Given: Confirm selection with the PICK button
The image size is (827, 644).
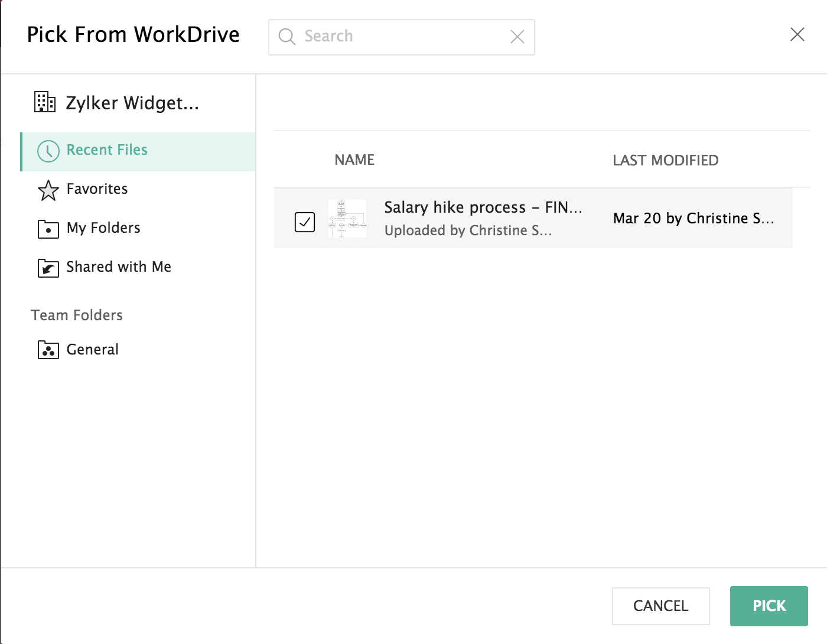Looking at the screenshot, I should point(769,606).
